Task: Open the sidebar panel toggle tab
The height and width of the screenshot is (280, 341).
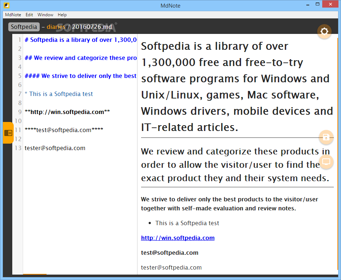Action: click(x=8, y=133)
